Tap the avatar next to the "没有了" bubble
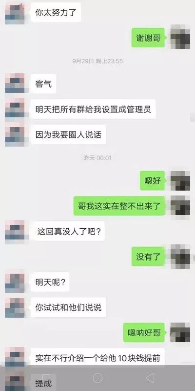 pos(180,257)
